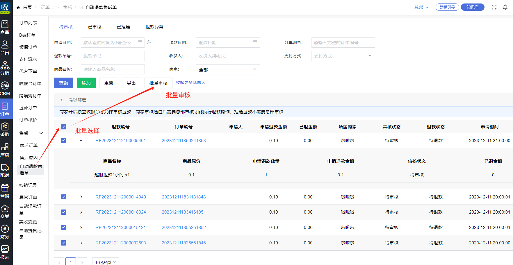Open the 营销 module in sidebar
The height and width of the screenshot is (265, 513).
point(5,191)
